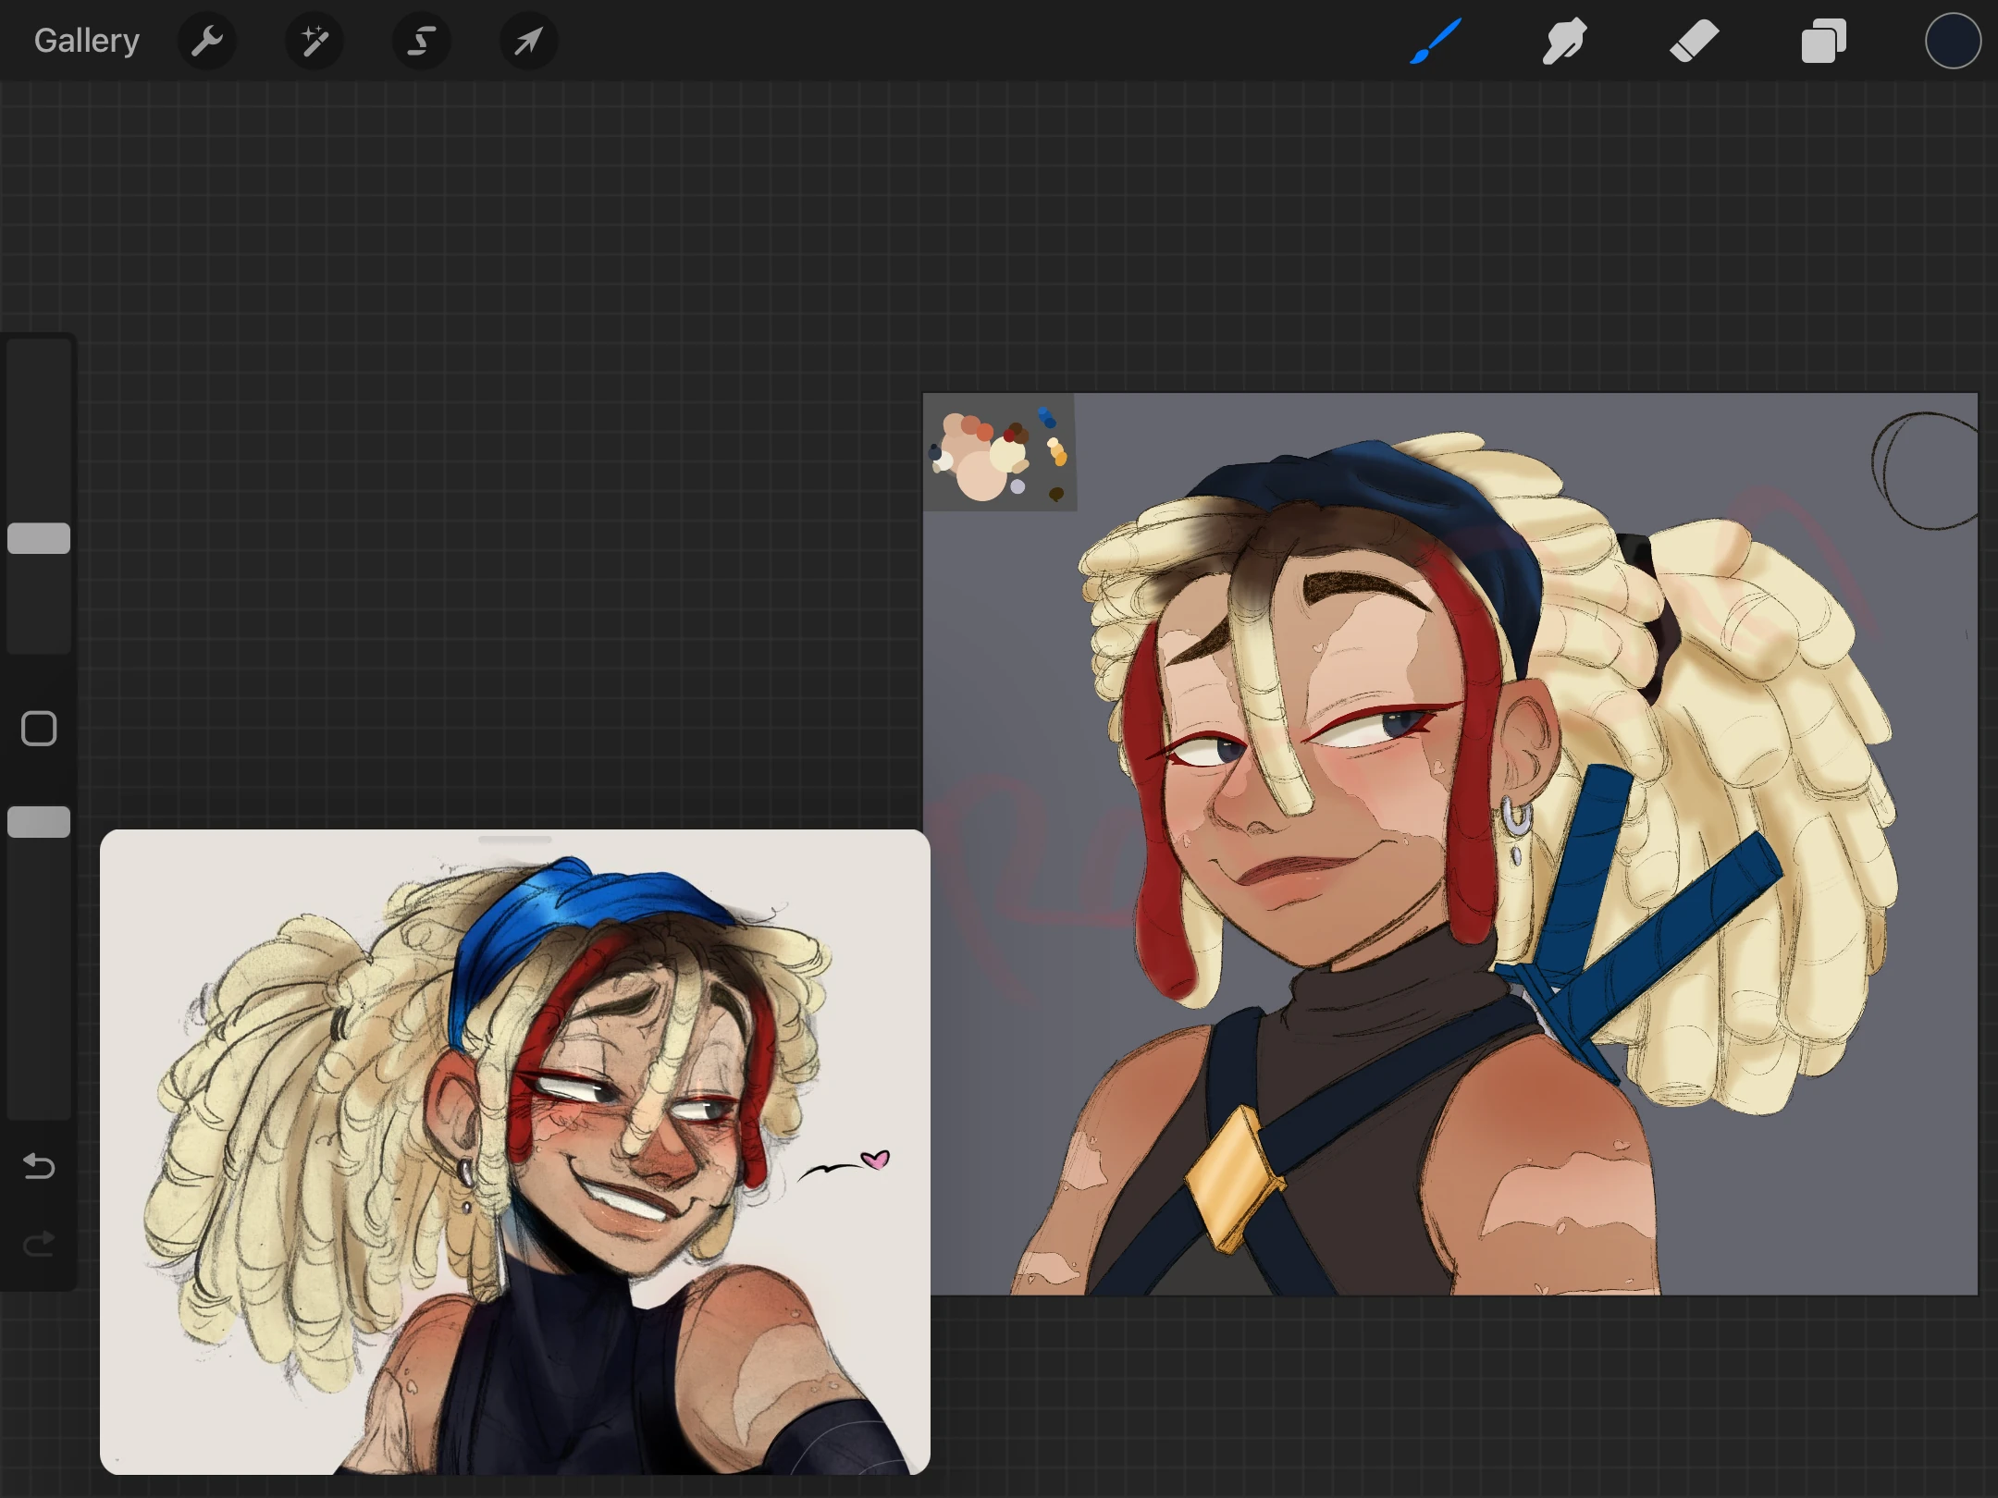Adjust the brush opacity slider
Viewport: 1998px width, 1498px height.
tap(38, 821)
